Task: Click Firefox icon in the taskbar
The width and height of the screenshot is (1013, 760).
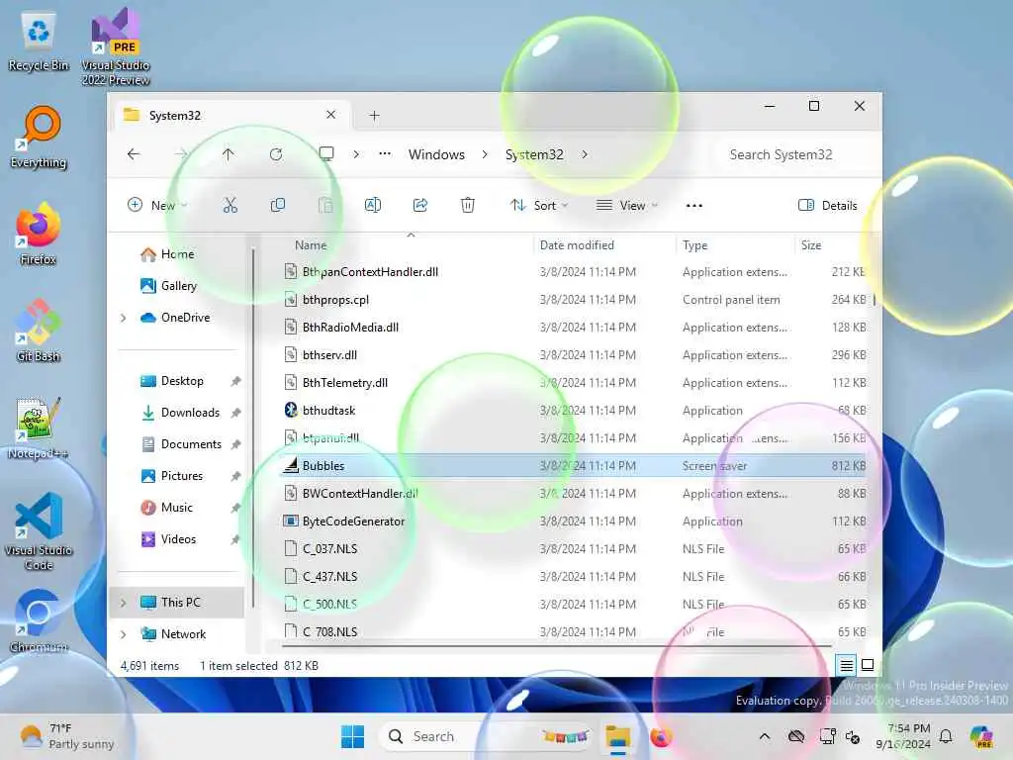Action: [661, 737]
